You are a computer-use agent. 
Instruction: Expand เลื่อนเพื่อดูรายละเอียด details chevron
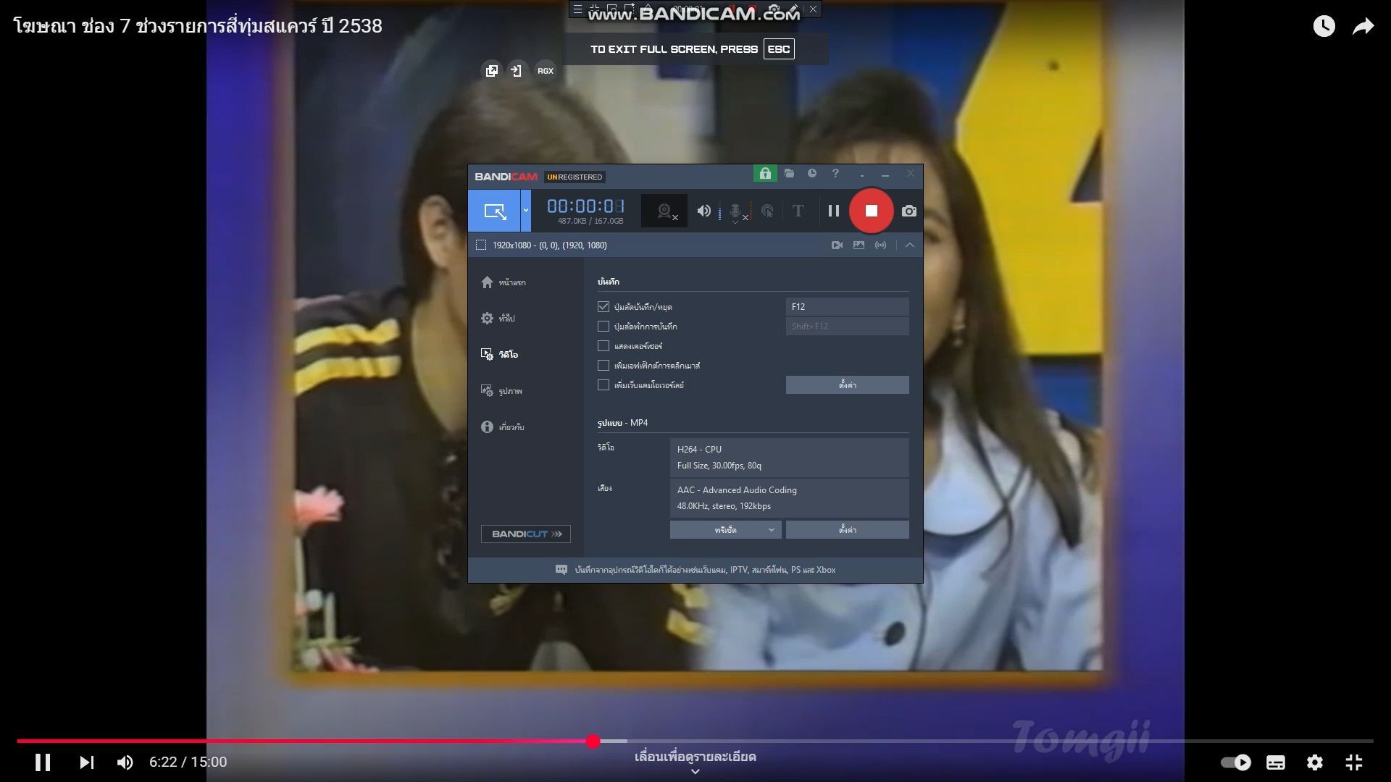pos(695,772)
